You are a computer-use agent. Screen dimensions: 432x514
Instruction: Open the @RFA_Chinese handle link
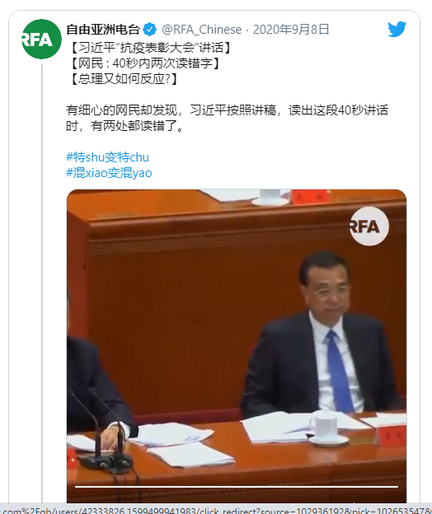[x=202, y=30]
